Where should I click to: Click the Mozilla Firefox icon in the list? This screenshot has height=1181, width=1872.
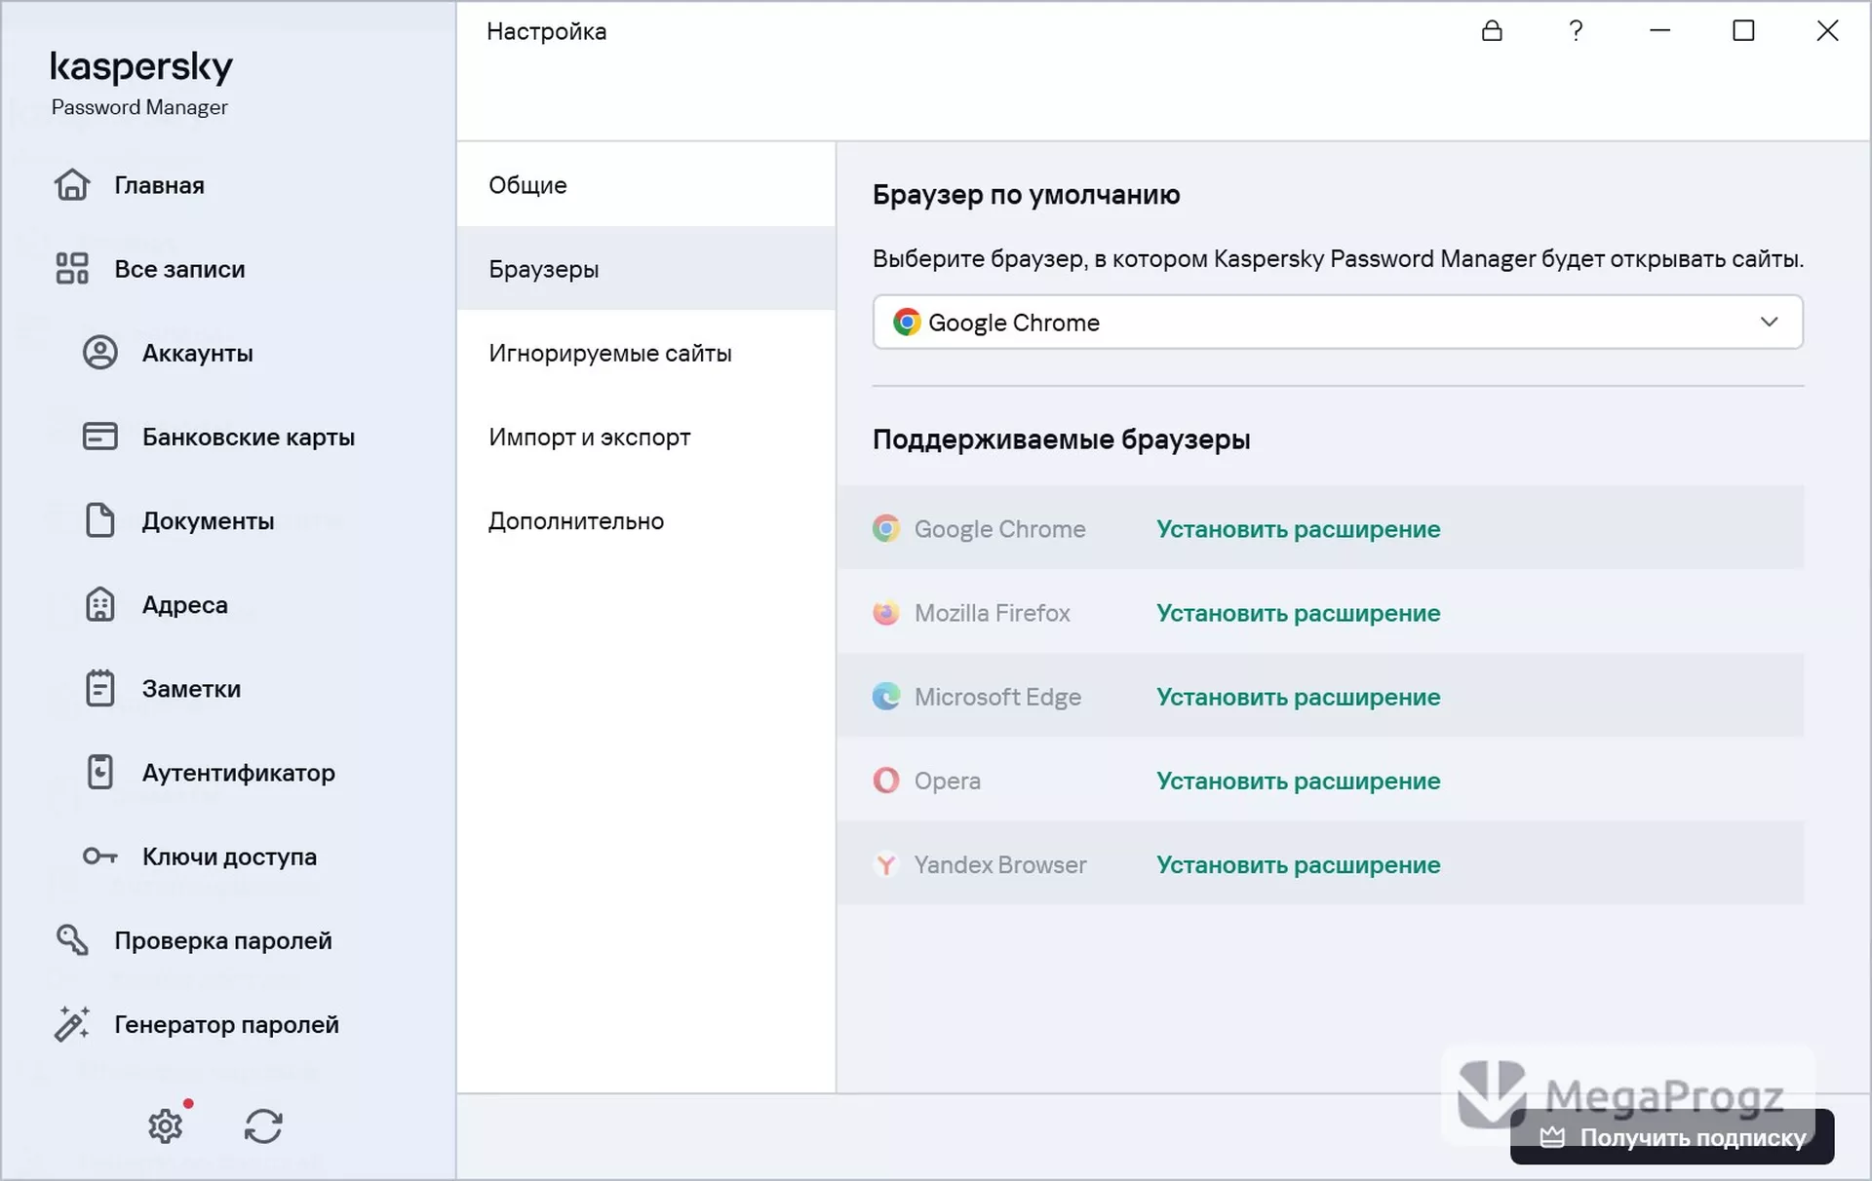886,612
